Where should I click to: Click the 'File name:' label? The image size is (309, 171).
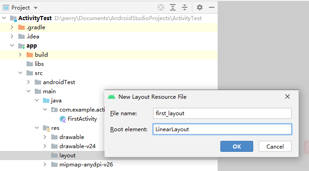pyautogui.click(x=123, y=113)
